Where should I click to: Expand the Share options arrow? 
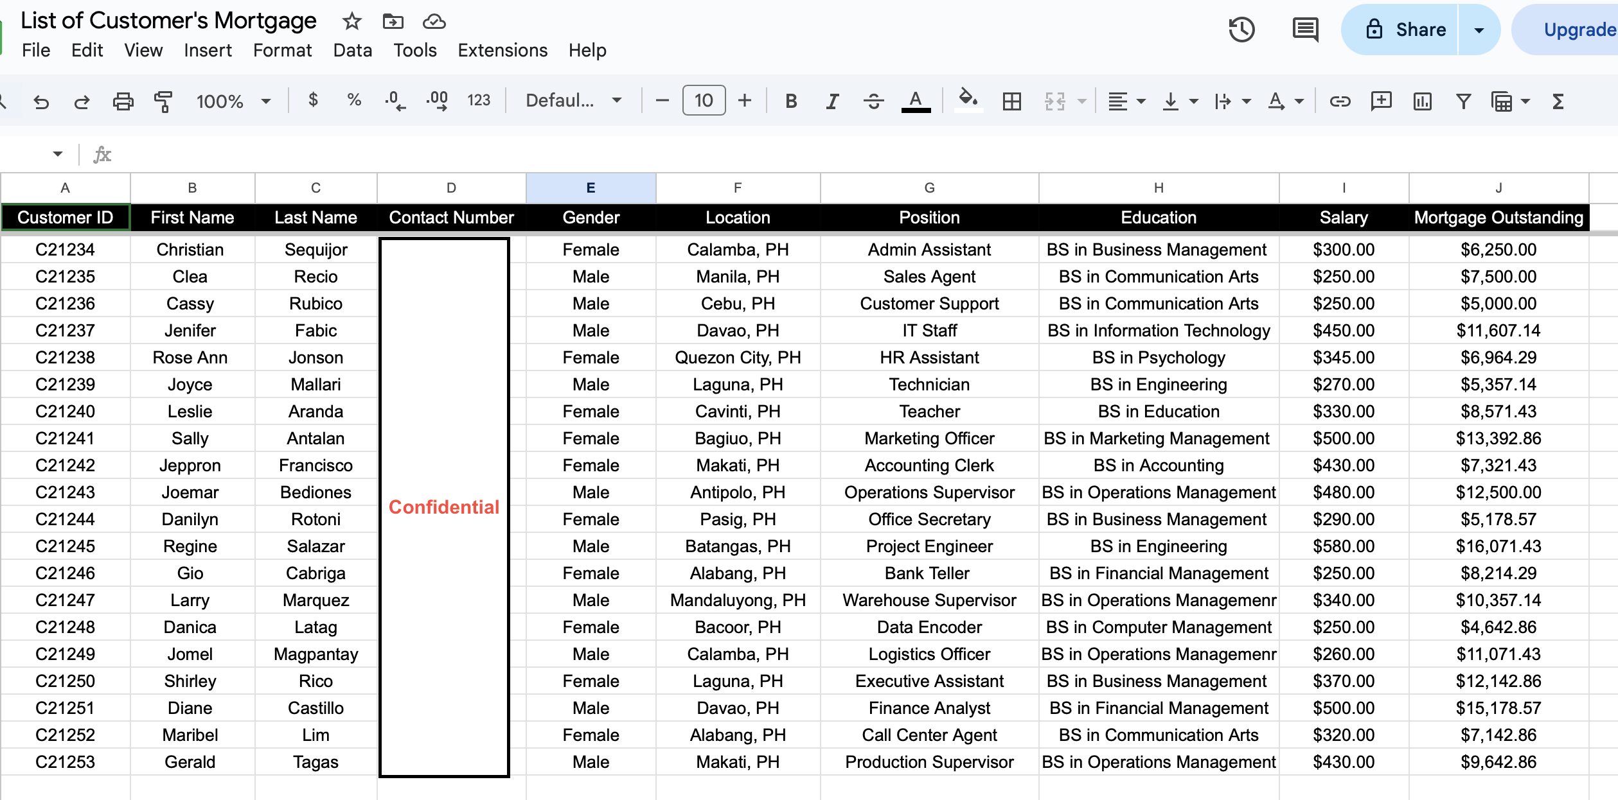(x=1479, y=30)
